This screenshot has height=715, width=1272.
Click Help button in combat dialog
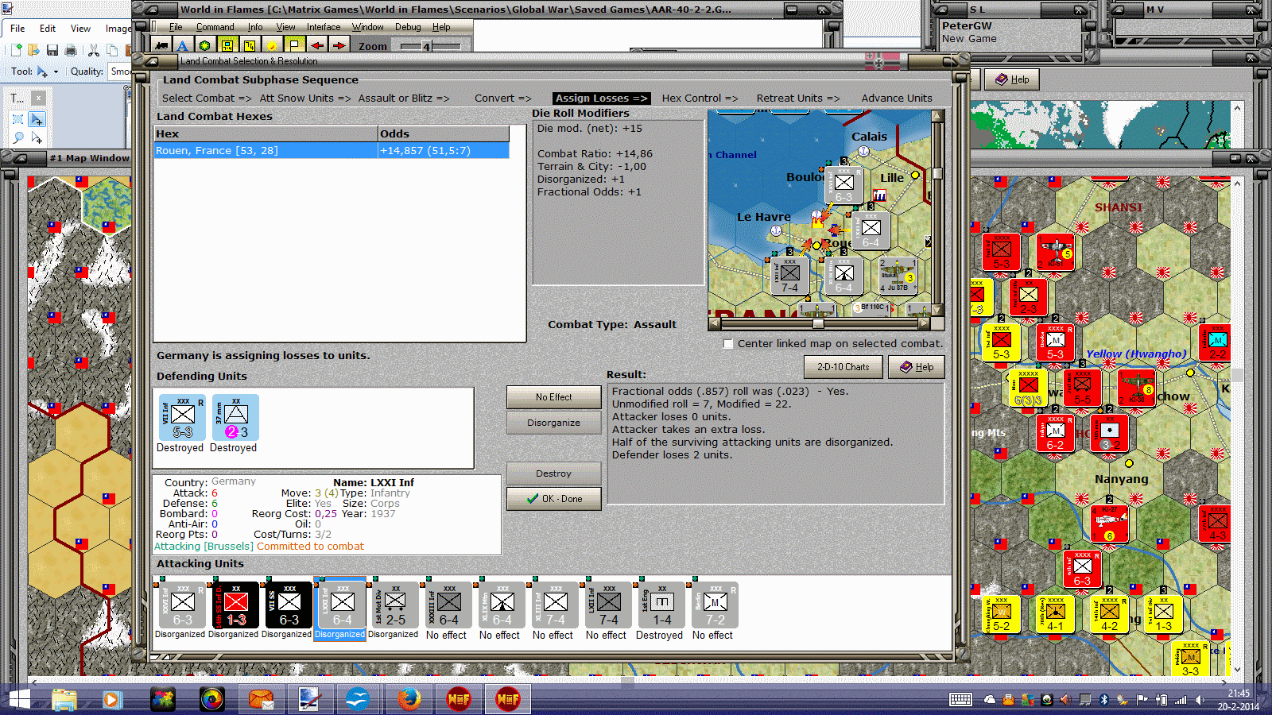[x=916, y=367]
